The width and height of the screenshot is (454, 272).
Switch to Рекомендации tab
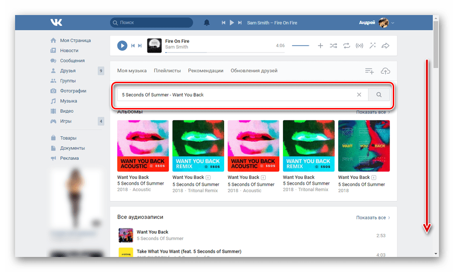(206, 71)
